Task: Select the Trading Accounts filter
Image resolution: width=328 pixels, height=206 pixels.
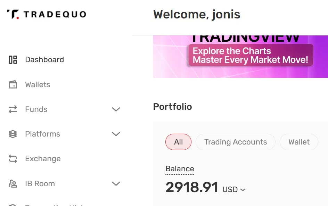Action: [x=235, y=142]
